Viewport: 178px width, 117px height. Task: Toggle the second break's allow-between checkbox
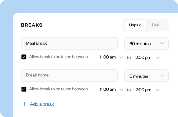point(24,89)
